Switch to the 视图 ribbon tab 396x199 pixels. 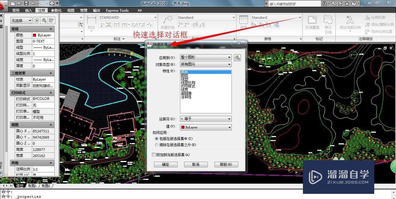click(x=71, y=10)
